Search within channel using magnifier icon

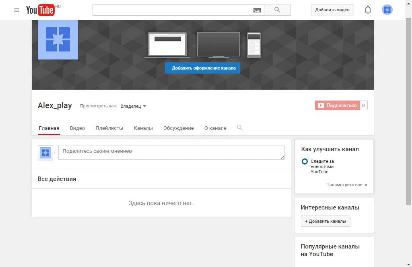click(240, 127)
